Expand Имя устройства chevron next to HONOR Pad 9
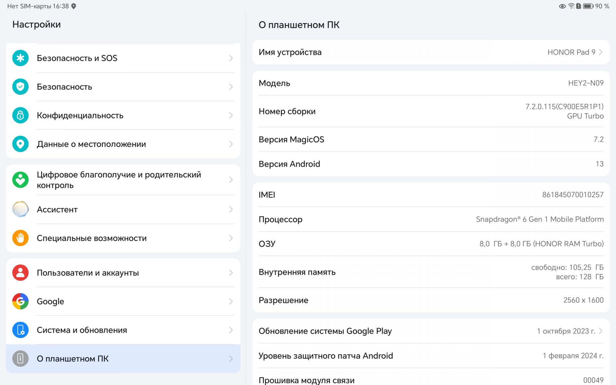 [601, 52]
